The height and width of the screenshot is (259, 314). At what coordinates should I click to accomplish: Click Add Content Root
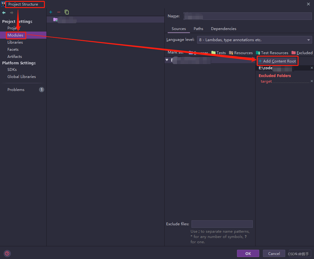point(277,61)
